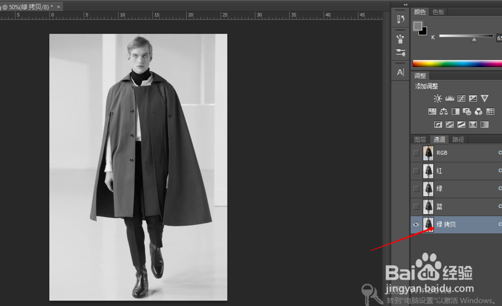Toggle visibility of the 红 channel
The width and height of the screenshot is (502, 306).
point(416,171)
